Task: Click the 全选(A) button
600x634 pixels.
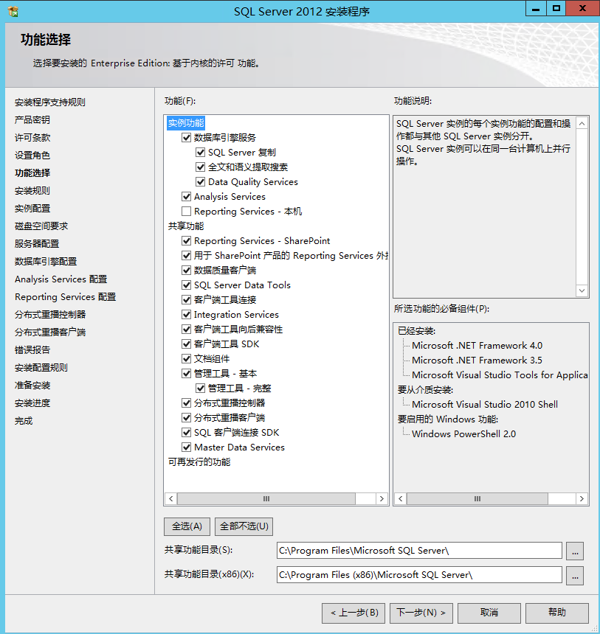Action: tap(187, 526)
